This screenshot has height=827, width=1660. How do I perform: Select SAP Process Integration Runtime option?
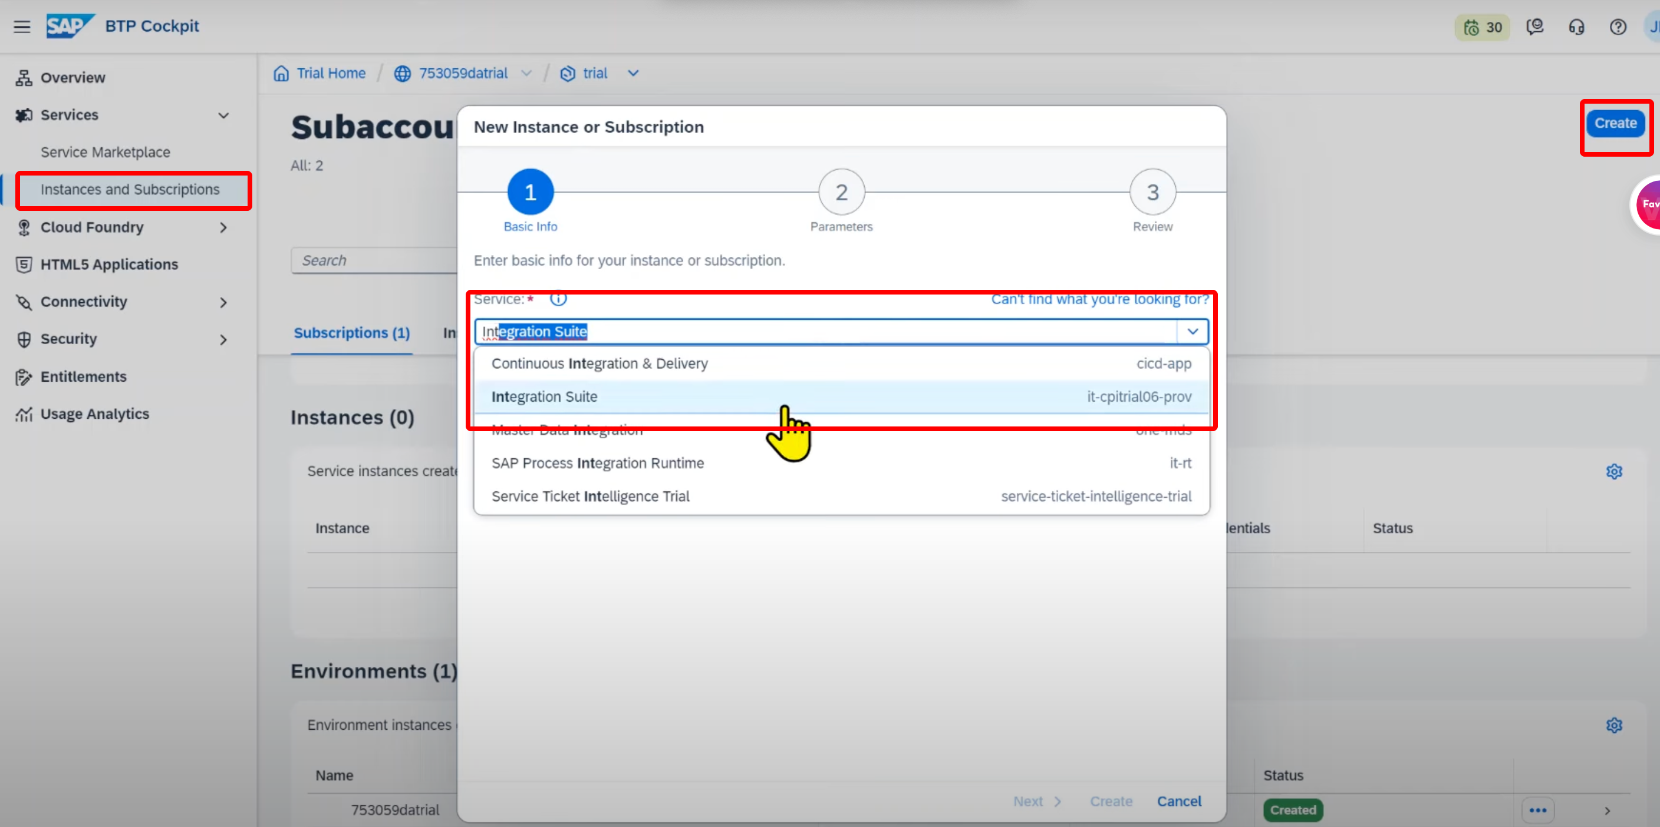point(842,463)
